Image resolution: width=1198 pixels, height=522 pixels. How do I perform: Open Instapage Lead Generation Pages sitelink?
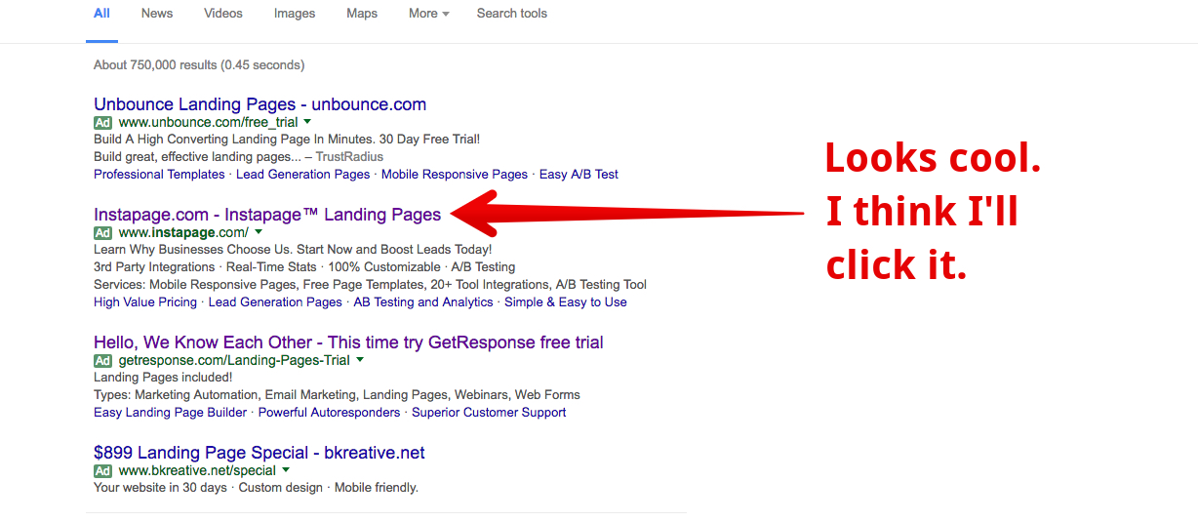coord(275,302)
